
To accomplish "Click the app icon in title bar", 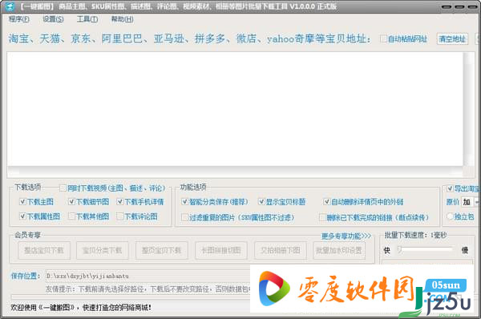I will [x=10, y=6].
